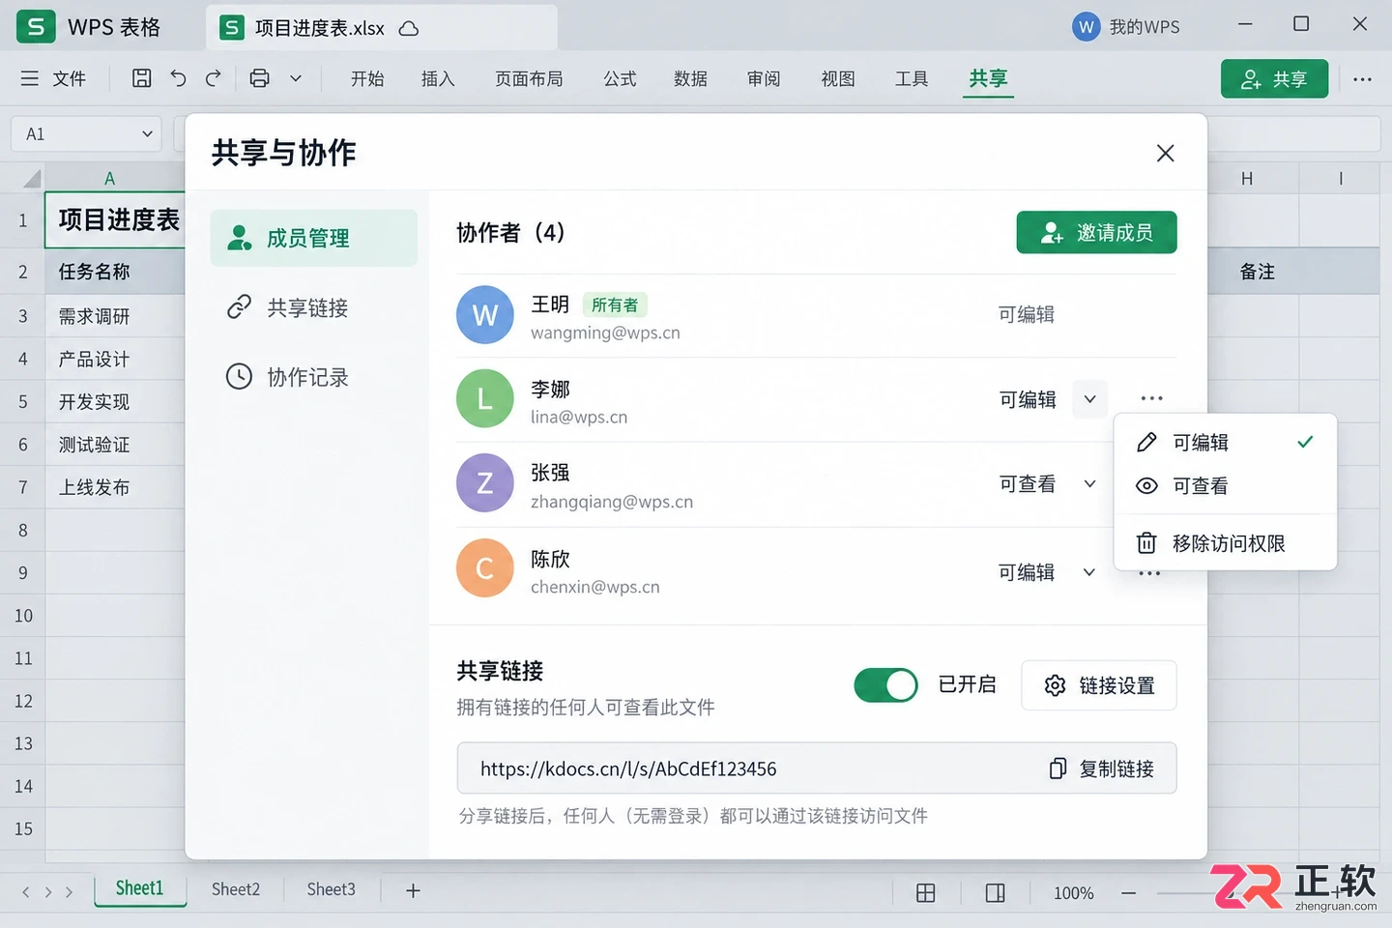Click cell containing 上线发布
Image resolution: width=1392 pixels, height=928 pixels.
pyautogui.click(x=114, y=487)
